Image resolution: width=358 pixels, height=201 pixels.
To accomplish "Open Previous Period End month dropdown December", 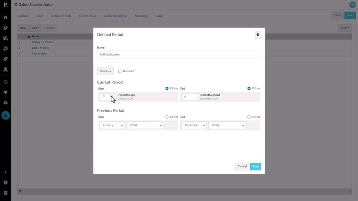I will pos(194,125).
